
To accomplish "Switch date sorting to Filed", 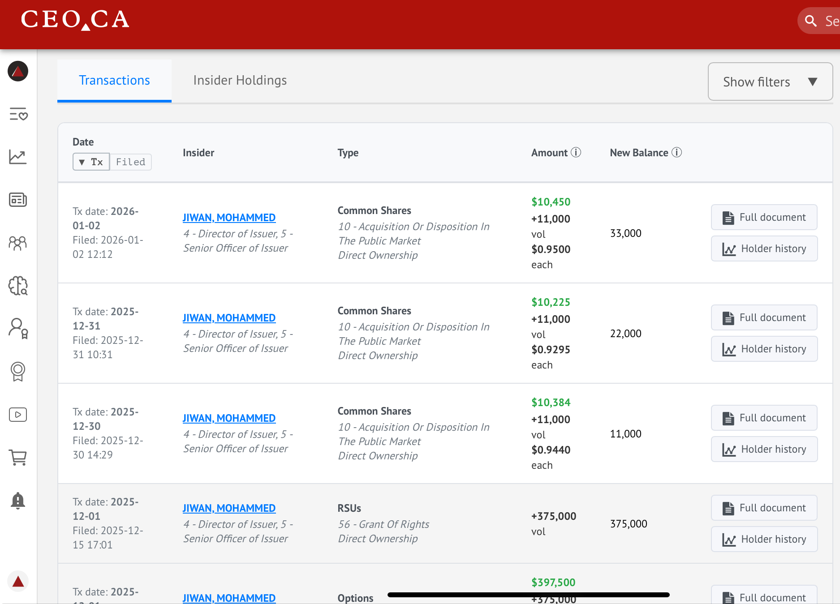I will (130, 162).
